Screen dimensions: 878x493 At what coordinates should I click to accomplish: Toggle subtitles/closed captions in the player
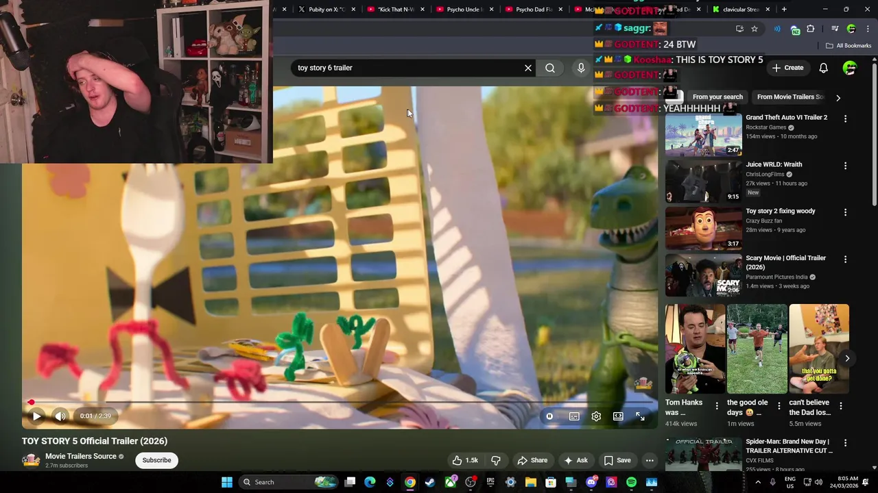point(574,416)
